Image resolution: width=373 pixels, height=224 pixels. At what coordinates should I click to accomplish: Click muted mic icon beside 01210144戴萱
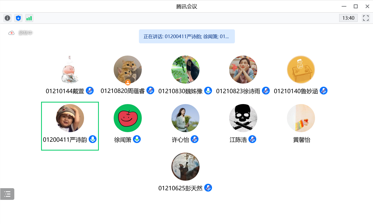(x=90, y=91)
